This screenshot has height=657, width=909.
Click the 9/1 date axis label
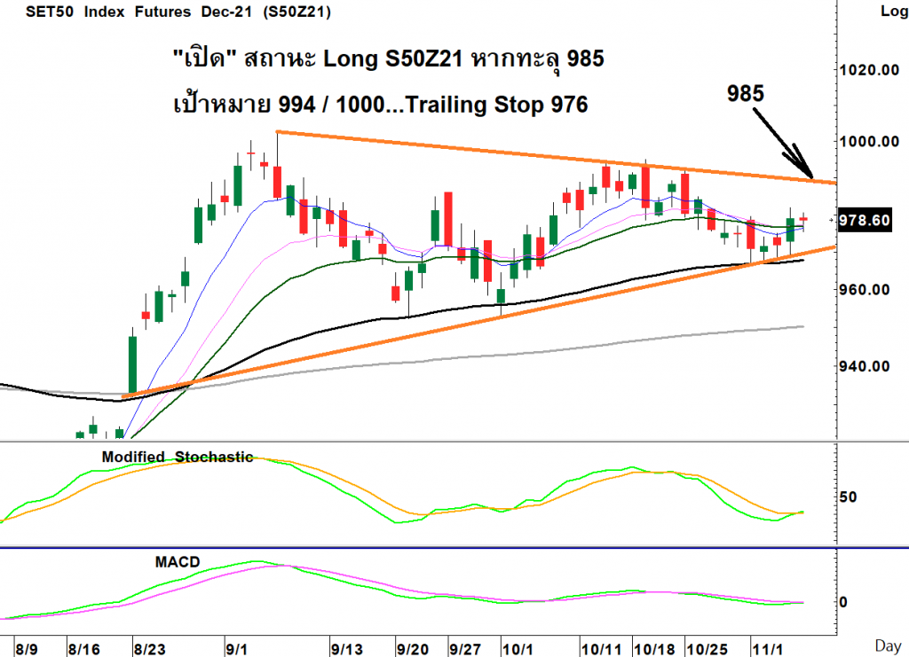point(236,649)
